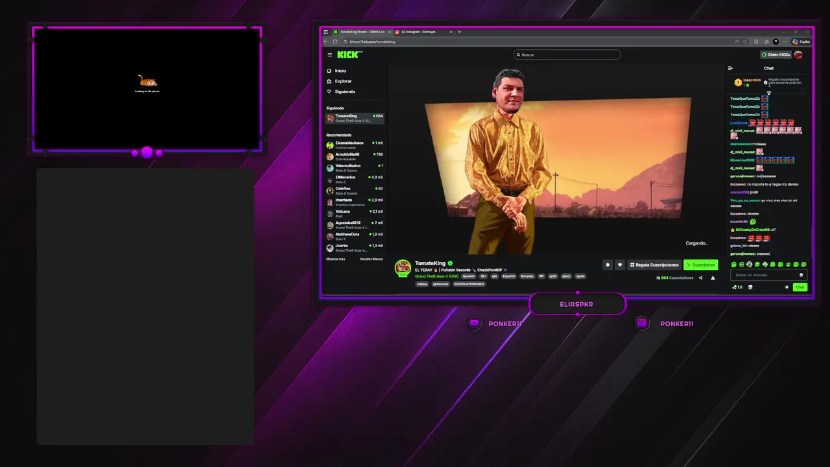Expand recommended list with Mostrar más

(x=336, y=259)
